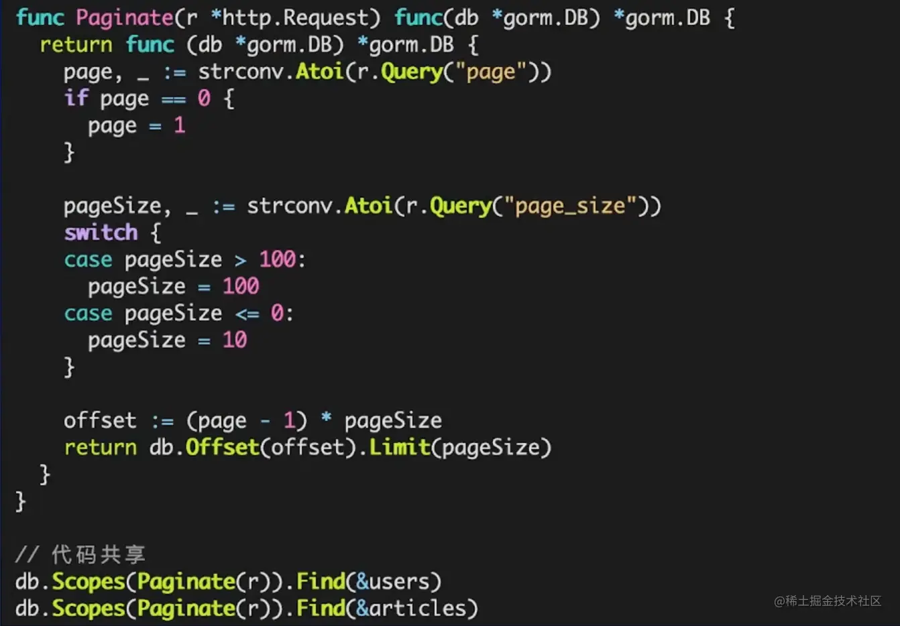Click the "case pageSize <= 0:" line

pos(179,314)
